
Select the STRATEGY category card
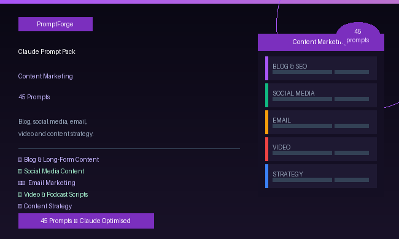coord(321,176)
